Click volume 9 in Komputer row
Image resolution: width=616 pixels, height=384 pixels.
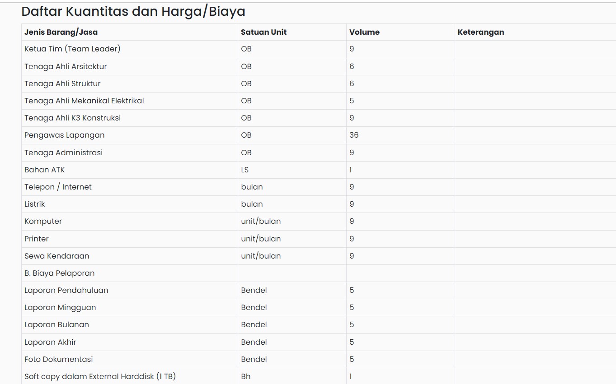(x=352, y=221)
